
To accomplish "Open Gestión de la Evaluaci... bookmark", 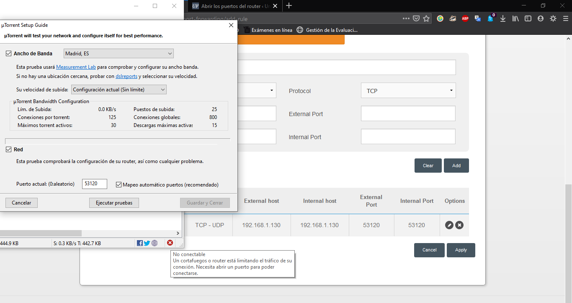I will click(x=327, y=30).
